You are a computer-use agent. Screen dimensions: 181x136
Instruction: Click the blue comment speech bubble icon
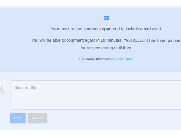click(x=106, y=18)
